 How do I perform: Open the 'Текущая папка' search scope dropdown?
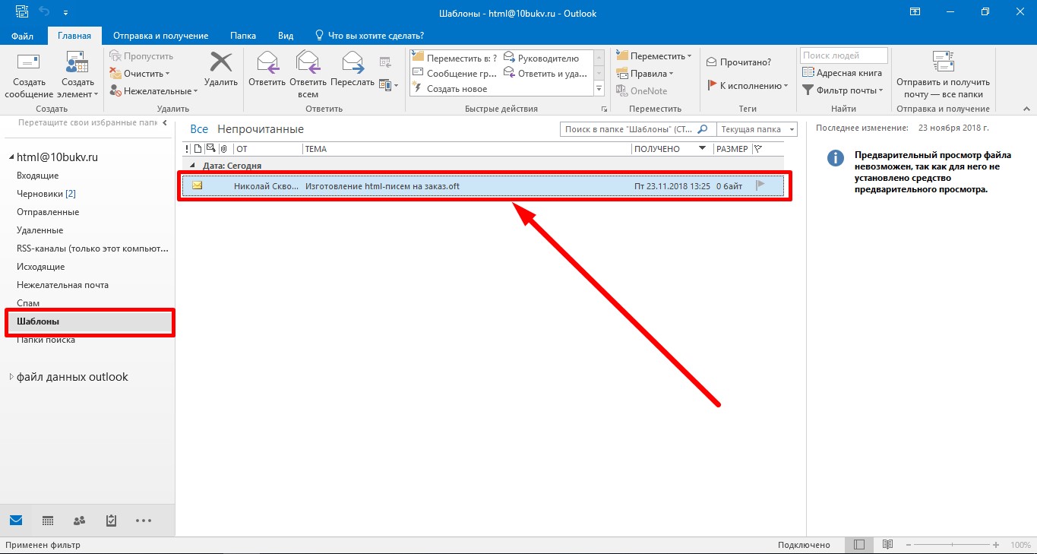pyautogui.click(x=757, y=129)
